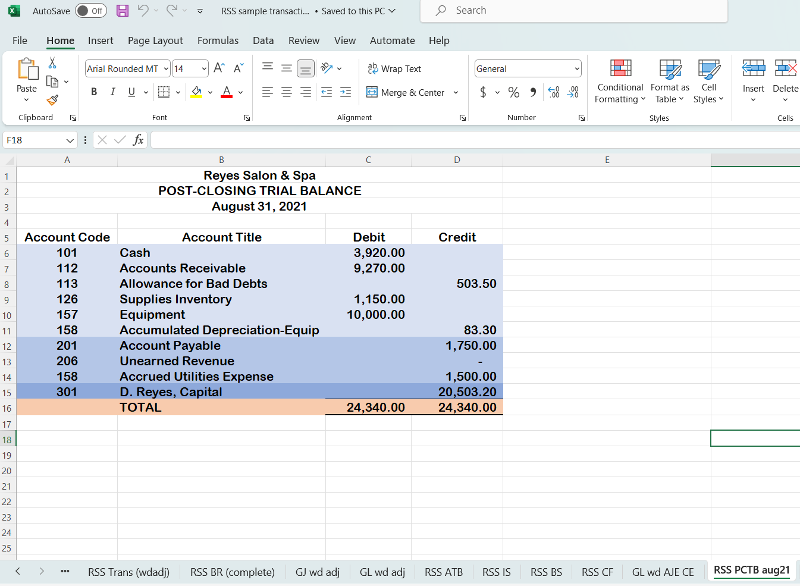Viewport: 800px width, 586px height.
Task: Increase font size with larger A icon
Action: click(x=219, y=68)
